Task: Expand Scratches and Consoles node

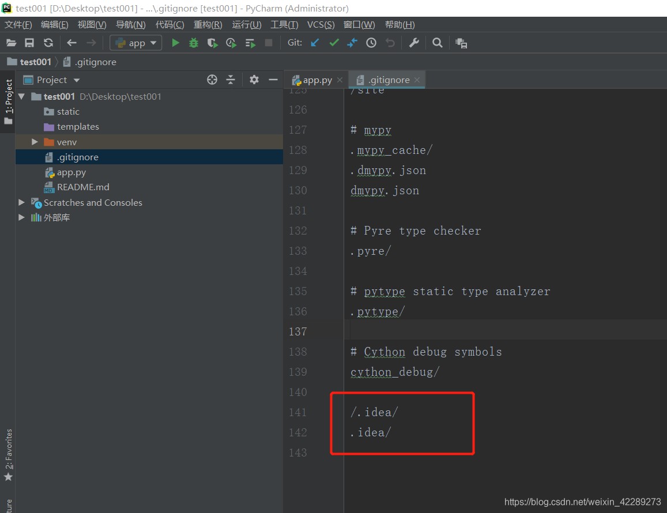Action: 21,202
